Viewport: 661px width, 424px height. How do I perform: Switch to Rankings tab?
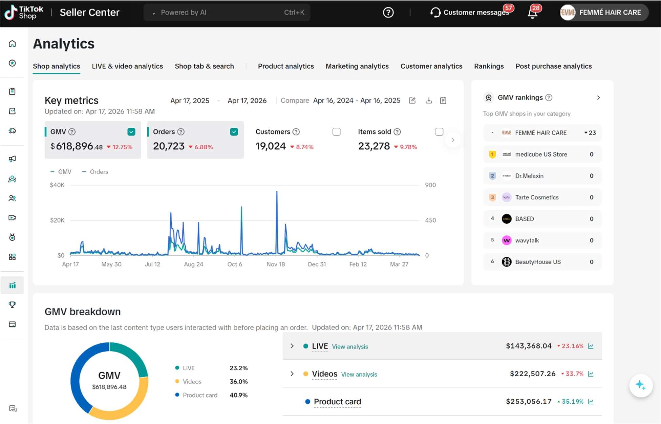[489, 66]
